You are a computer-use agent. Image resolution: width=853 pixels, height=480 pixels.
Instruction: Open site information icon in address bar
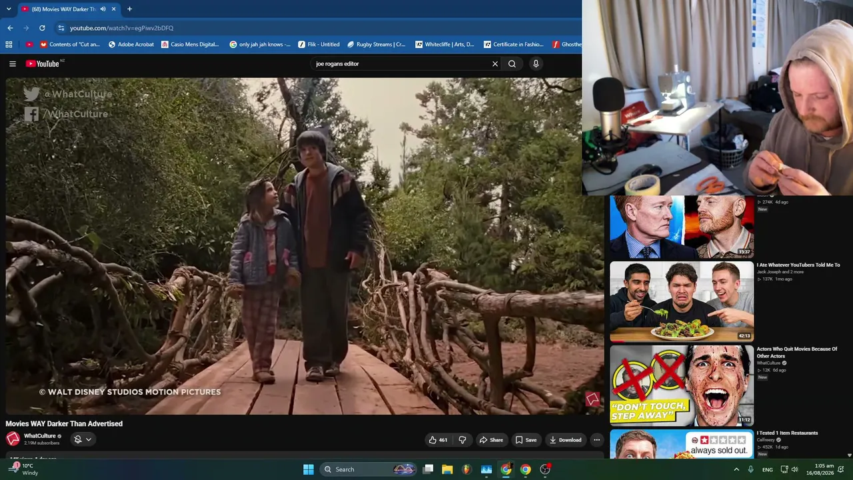tap(61, 28)
